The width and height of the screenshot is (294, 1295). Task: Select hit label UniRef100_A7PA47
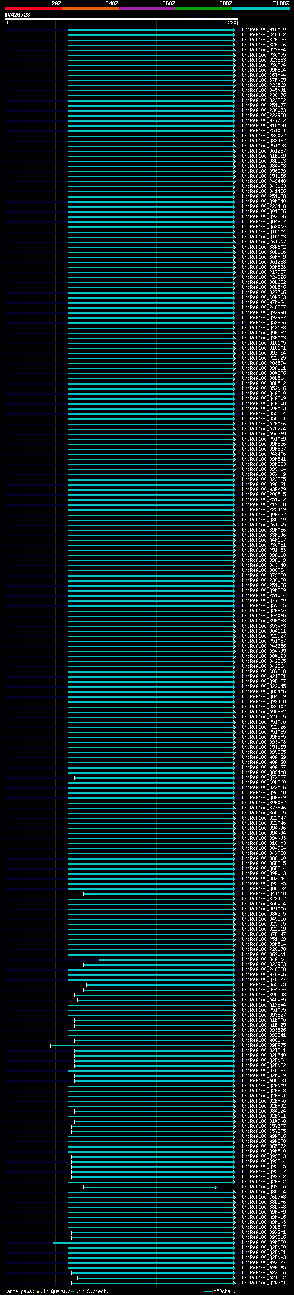click(263, 934)
